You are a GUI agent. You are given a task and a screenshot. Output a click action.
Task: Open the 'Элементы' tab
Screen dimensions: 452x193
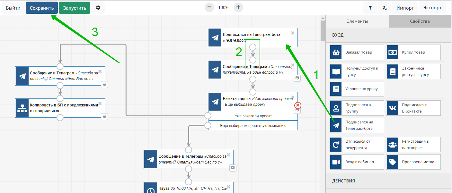click(357, 21)
